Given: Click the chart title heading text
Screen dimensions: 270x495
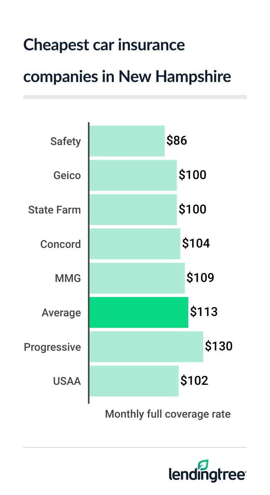Looking at the screenshot, I should click(127, 61).
